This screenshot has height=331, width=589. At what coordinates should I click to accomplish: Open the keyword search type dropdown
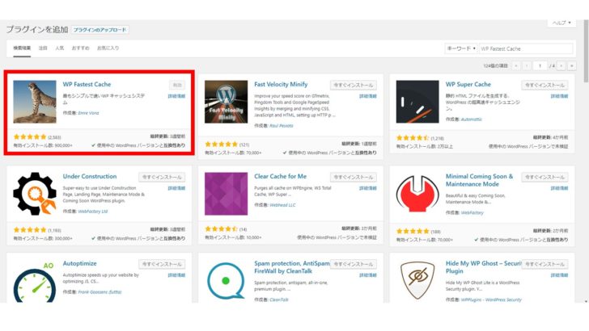pos(461,48)
